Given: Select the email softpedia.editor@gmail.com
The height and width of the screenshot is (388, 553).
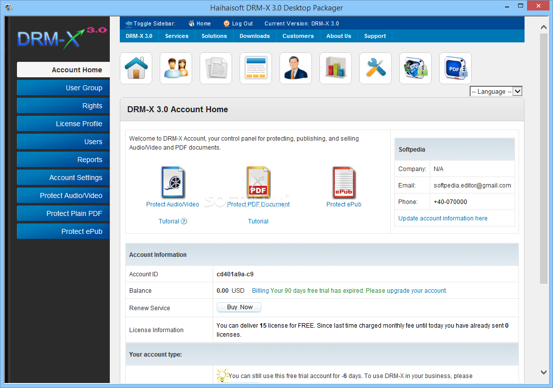Looking at the screenshot, I should 472,186.
